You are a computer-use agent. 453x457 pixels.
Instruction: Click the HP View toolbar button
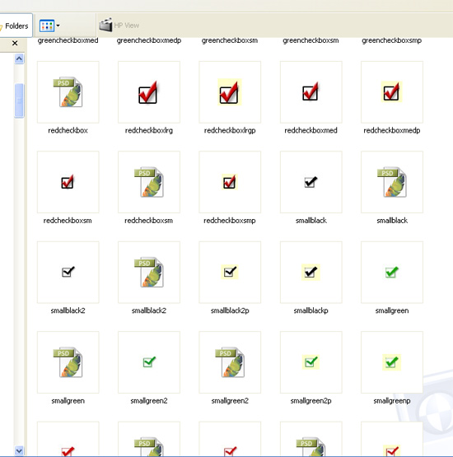coord(119,26)
